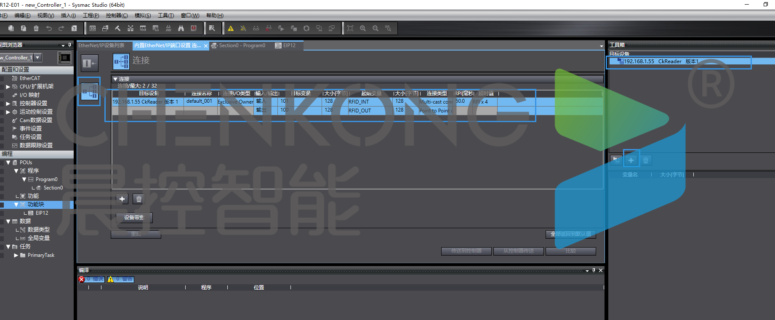The width and height of the screenshot is (775, 320).
Task: Click the Paste clipboard toolbar icon
Action: (x=24, y=28)
